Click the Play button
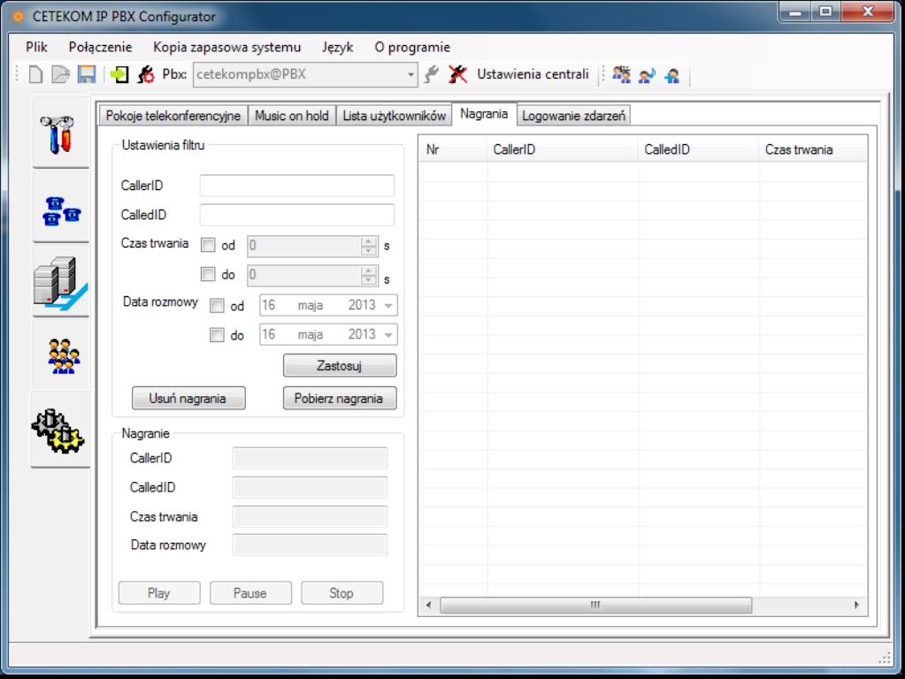This screenshot has width=905, height=679. click(x=159, y=592)
